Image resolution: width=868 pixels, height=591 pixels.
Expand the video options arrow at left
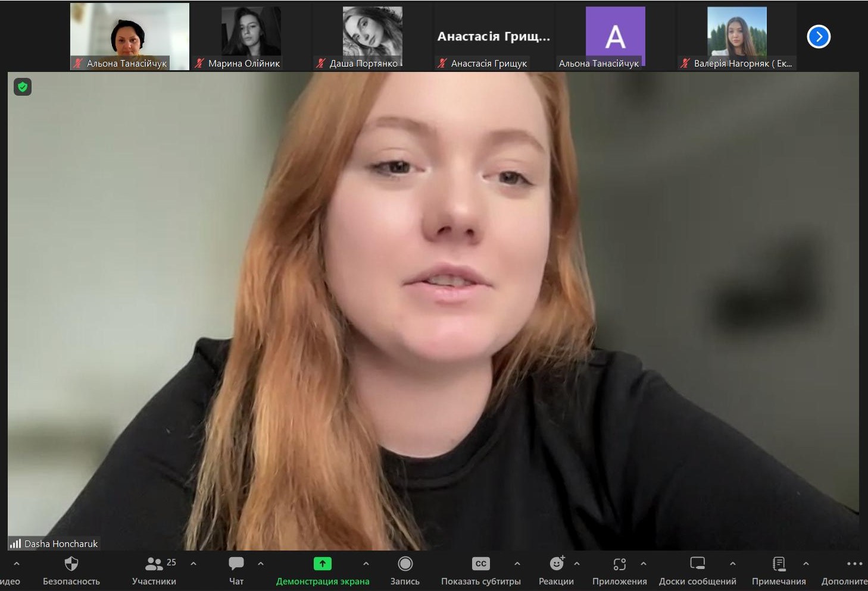(x=17, y=564)
